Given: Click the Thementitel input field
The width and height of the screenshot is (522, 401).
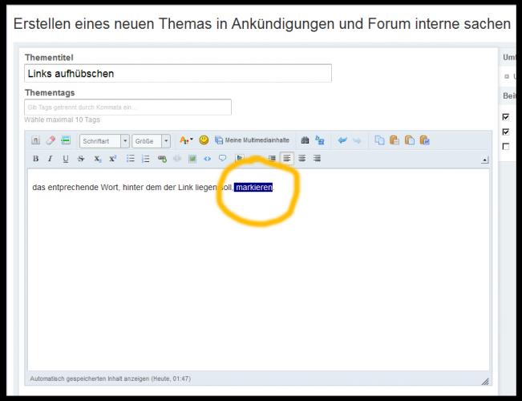Looking at the screenshot, I should click(178, 74).
